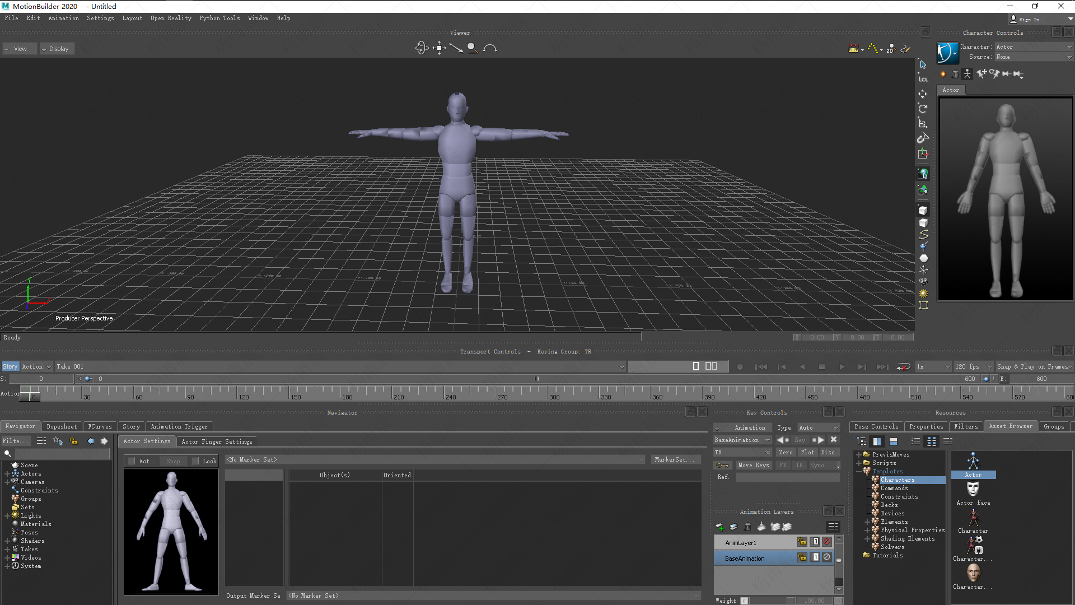Activate the rotate tool on the right toolbar
This screenshot has height=605, width=1075.
[923, 109]
